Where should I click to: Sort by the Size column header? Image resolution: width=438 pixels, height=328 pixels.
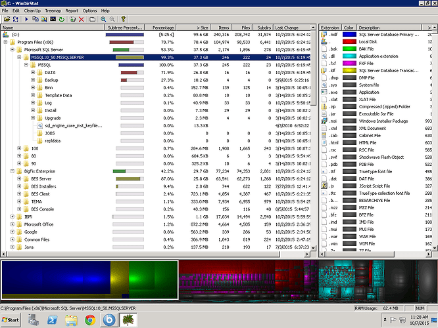193,28
